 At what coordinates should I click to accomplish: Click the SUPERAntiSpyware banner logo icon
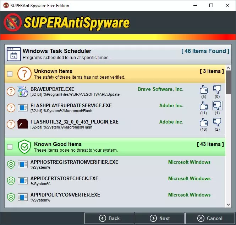point(13,22)
